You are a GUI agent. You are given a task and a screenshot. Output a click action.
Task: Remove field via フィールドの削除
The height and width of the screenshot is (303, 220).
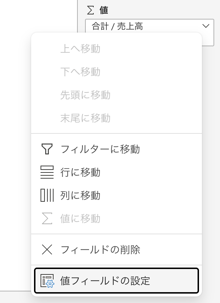pyautogui.click(x=100, y=249)
